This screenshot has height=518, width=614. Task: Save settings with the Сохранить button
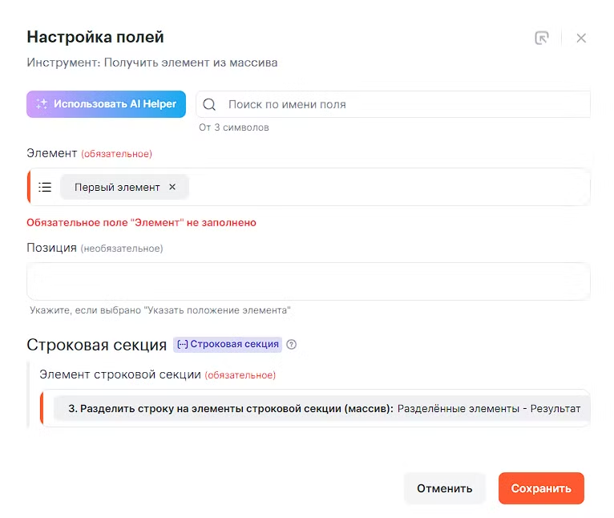[541, 488]
